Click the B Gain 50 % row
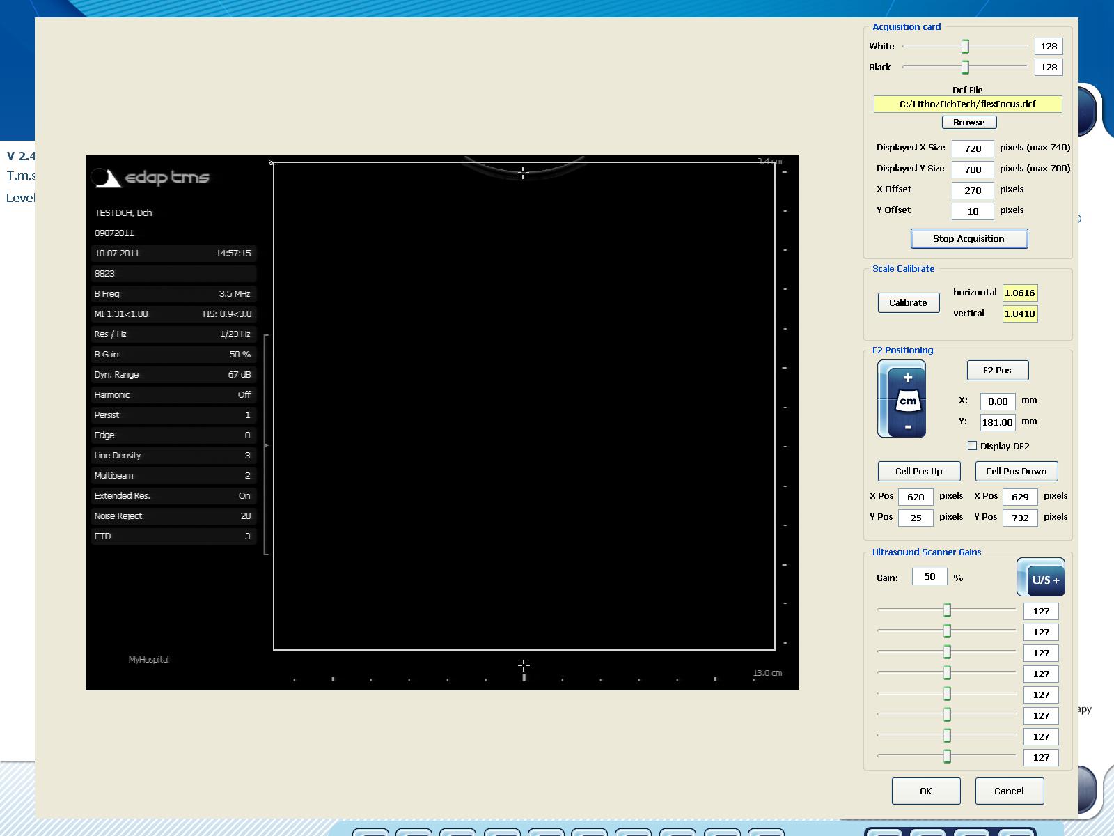 pyautogui.click(x=173, y=354)
